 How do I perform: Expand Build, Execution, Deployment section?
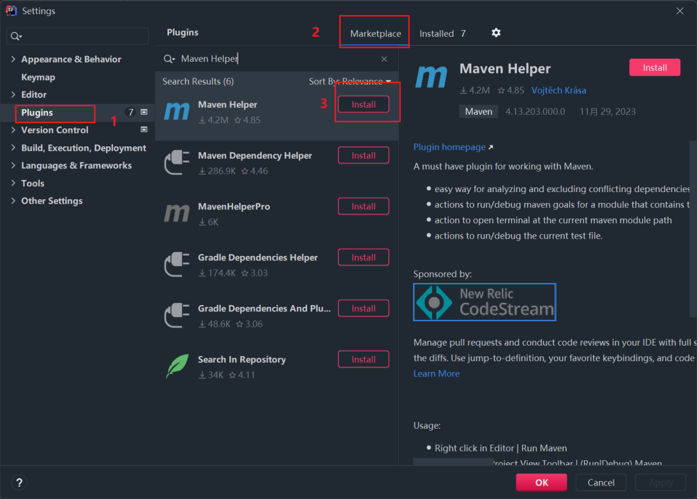point(13,148)
